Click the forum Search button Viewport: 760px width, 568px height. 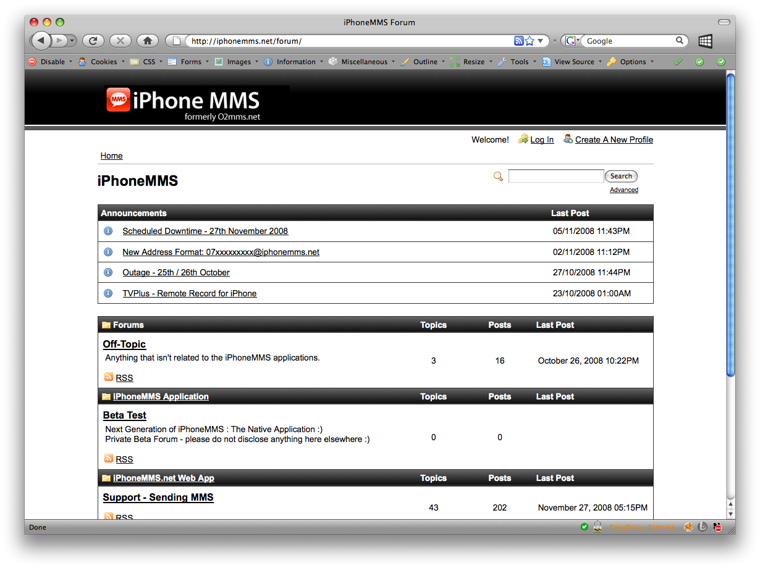[621, 176]
